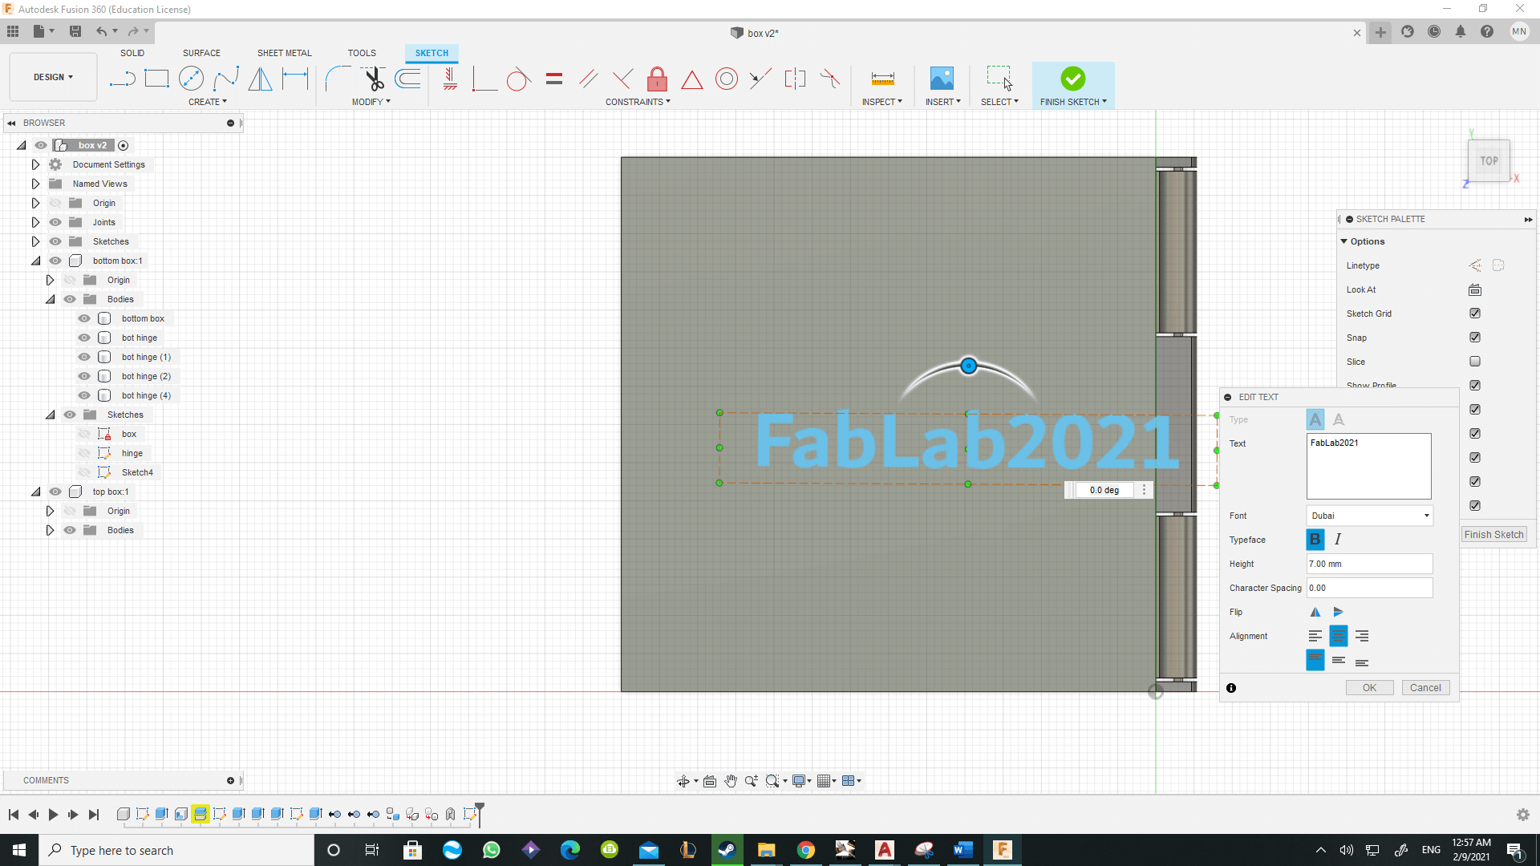Collapse the bottom box:1 component
Viewport: 1540px width, 866px height.
tap(35, 261)
